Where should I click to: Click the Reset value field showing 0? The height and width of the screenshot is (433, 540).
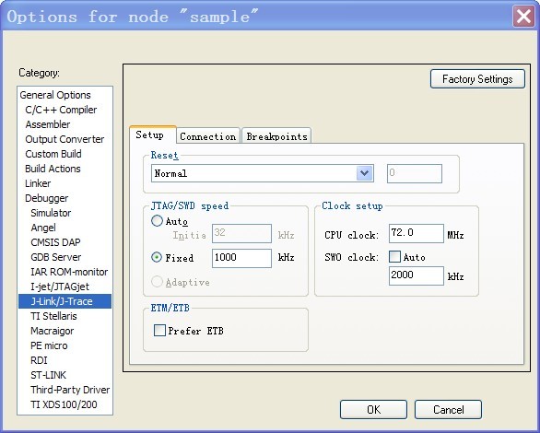point(415,173)
